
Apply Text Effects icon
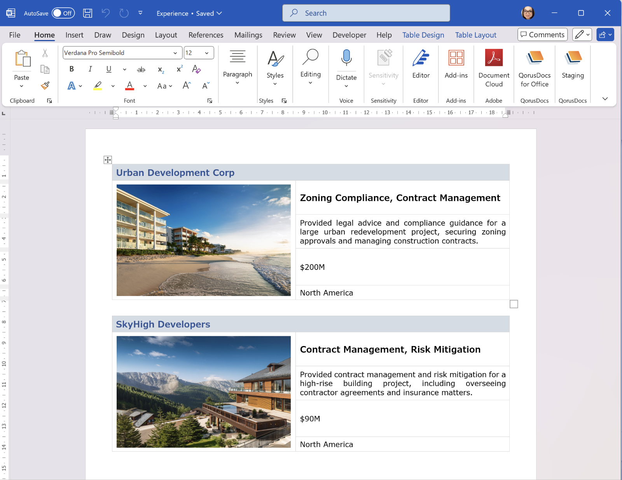click(x=72, y=86)
